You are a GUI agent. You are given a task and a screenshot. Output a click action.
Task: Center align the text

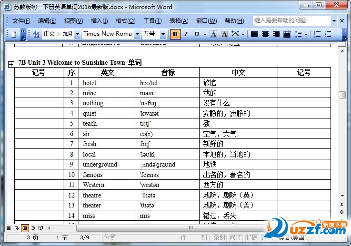[x=265, y=34]
